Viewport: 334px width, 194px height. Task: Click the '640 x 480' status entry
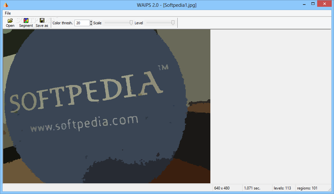tap(222, 188)
